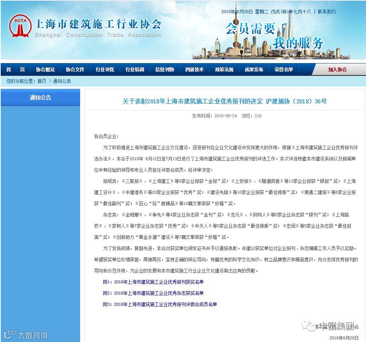Open attachment 附3 评委会成员名单
This screenshot has height=342, width=366.
click(x=160, y=304)
